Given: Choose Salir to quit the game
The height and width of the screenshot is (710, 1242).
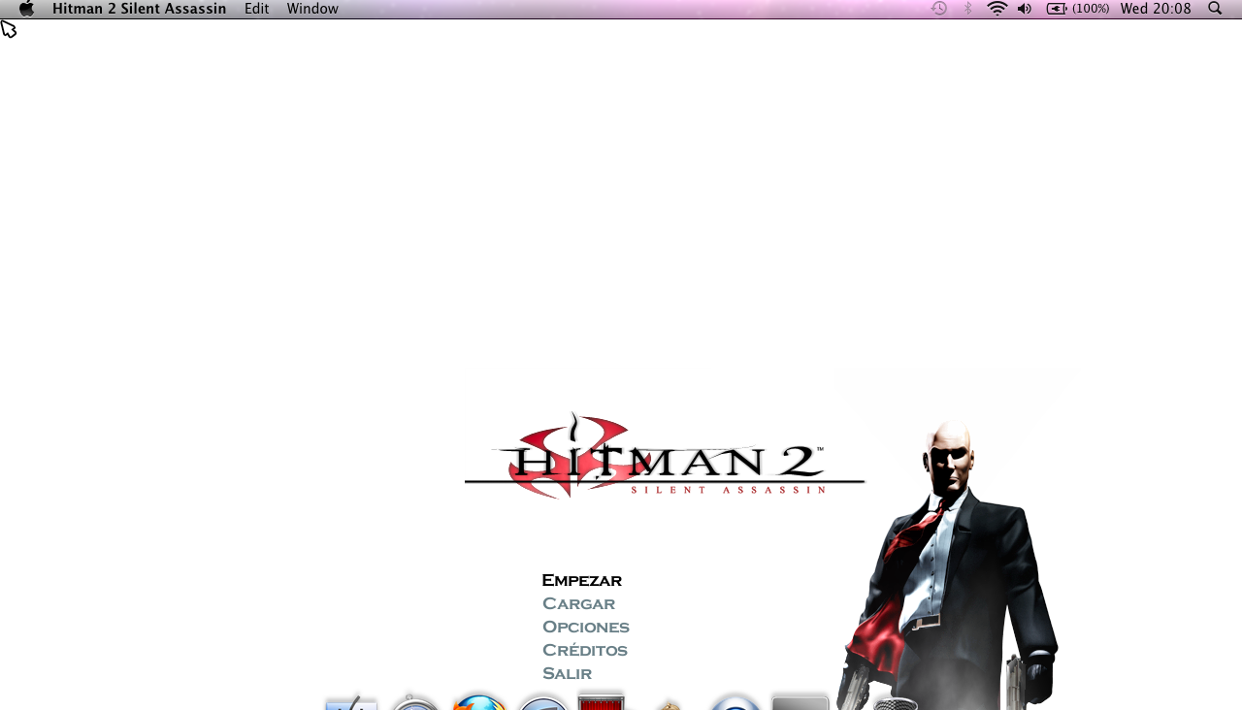Looking at the screenshot, I should [567, 673].
